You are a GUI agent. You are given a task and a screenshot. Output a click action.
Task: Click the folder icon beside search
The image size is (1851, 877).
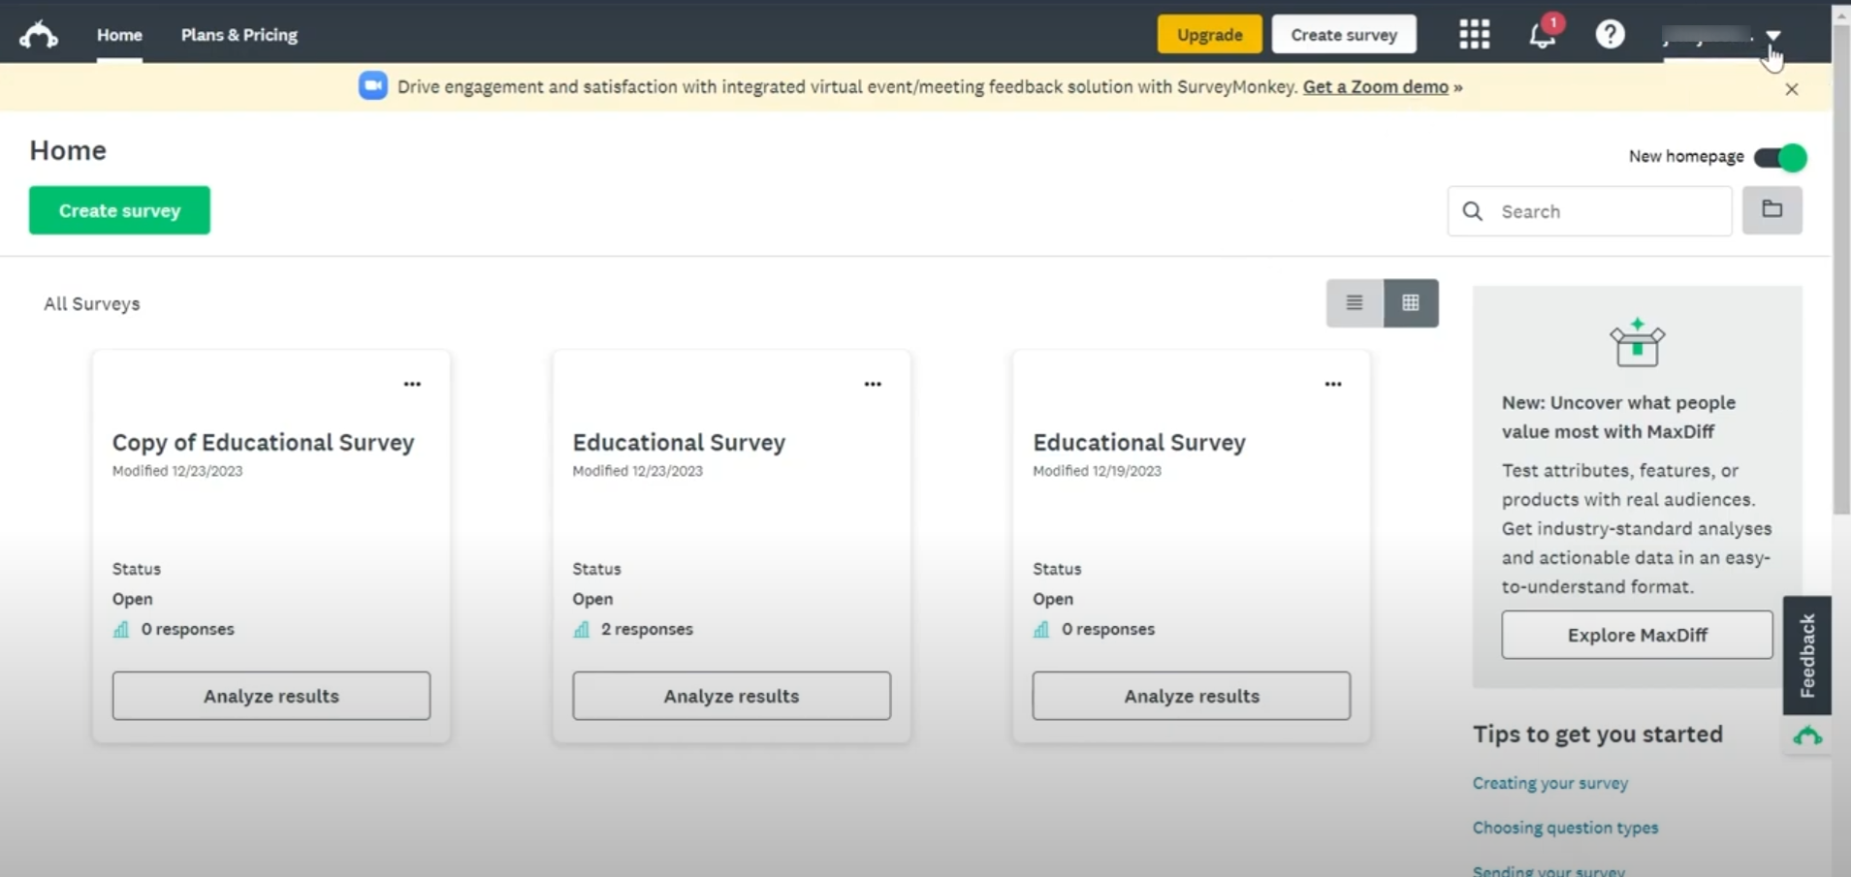tap(1771, 210)
